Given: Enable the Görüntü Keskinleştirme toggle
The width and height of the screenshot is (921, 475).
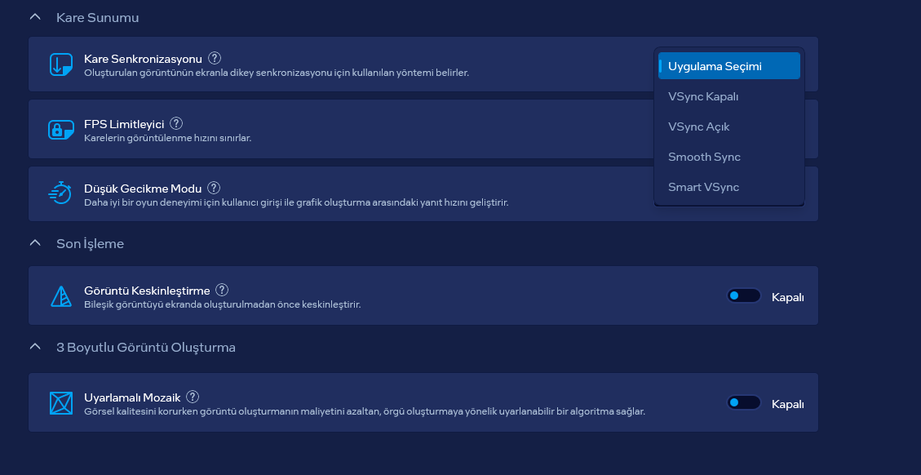Looking at the screenshot, I should [744, 295].
